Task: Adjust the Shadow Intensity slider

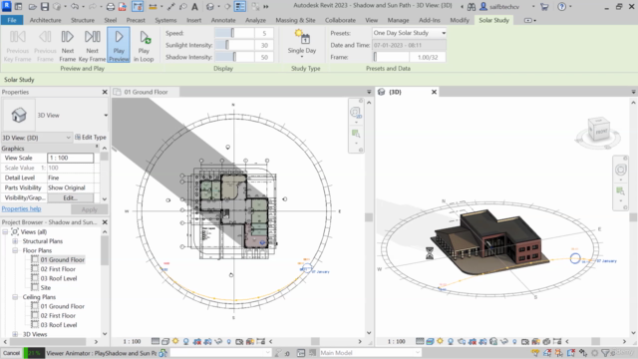Action: coord(234,57)
